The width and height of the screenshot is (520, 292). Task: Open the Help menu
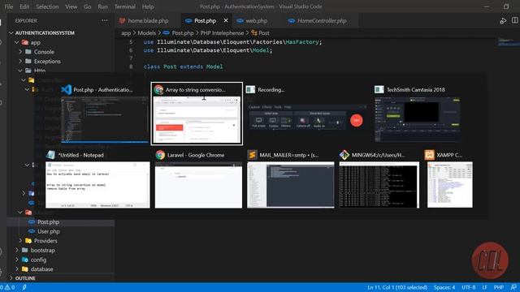tap(148, 6)
